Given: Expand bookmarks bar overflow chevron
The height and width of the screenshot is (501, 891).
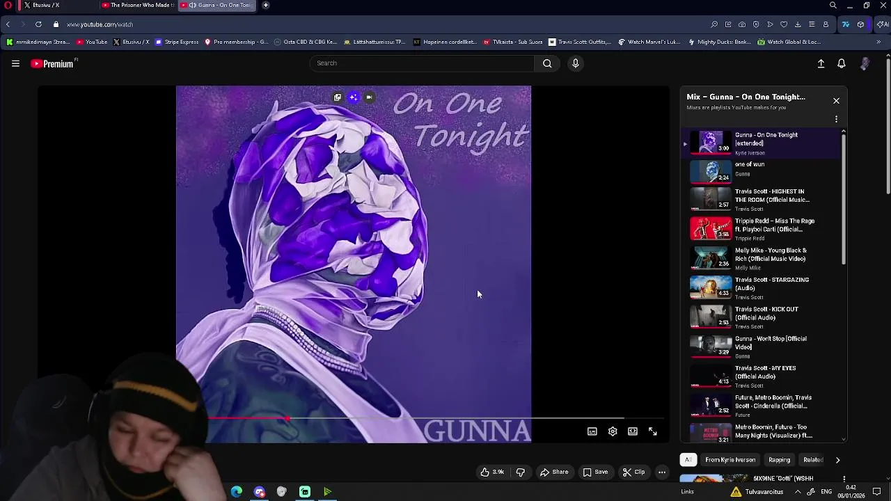Looking at the screenshot, I should [x=878, y=42].
